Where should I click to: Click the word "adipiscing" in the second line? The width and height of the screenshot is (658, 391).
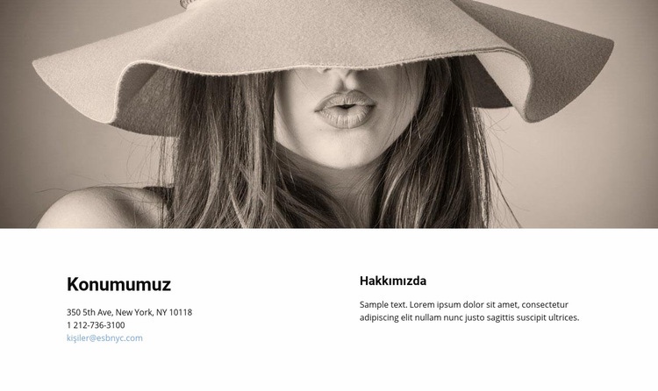[x=379, y=318]
